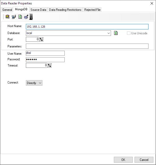Click the Host Name label
This screenshot has width=156, height=165.
tap(15, 26)
